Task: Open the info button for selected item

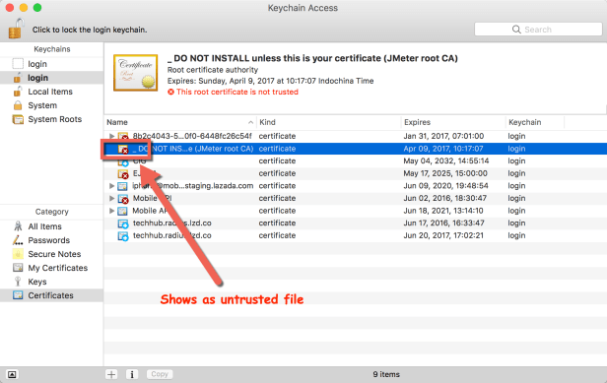Action: (x=132, y=374)
